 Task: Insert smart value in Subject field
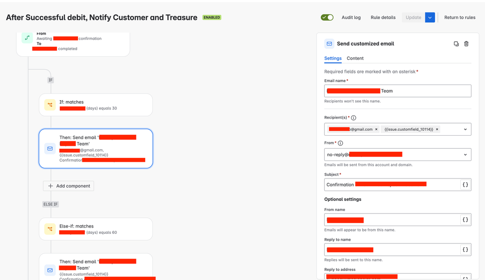tap(465, 185)
